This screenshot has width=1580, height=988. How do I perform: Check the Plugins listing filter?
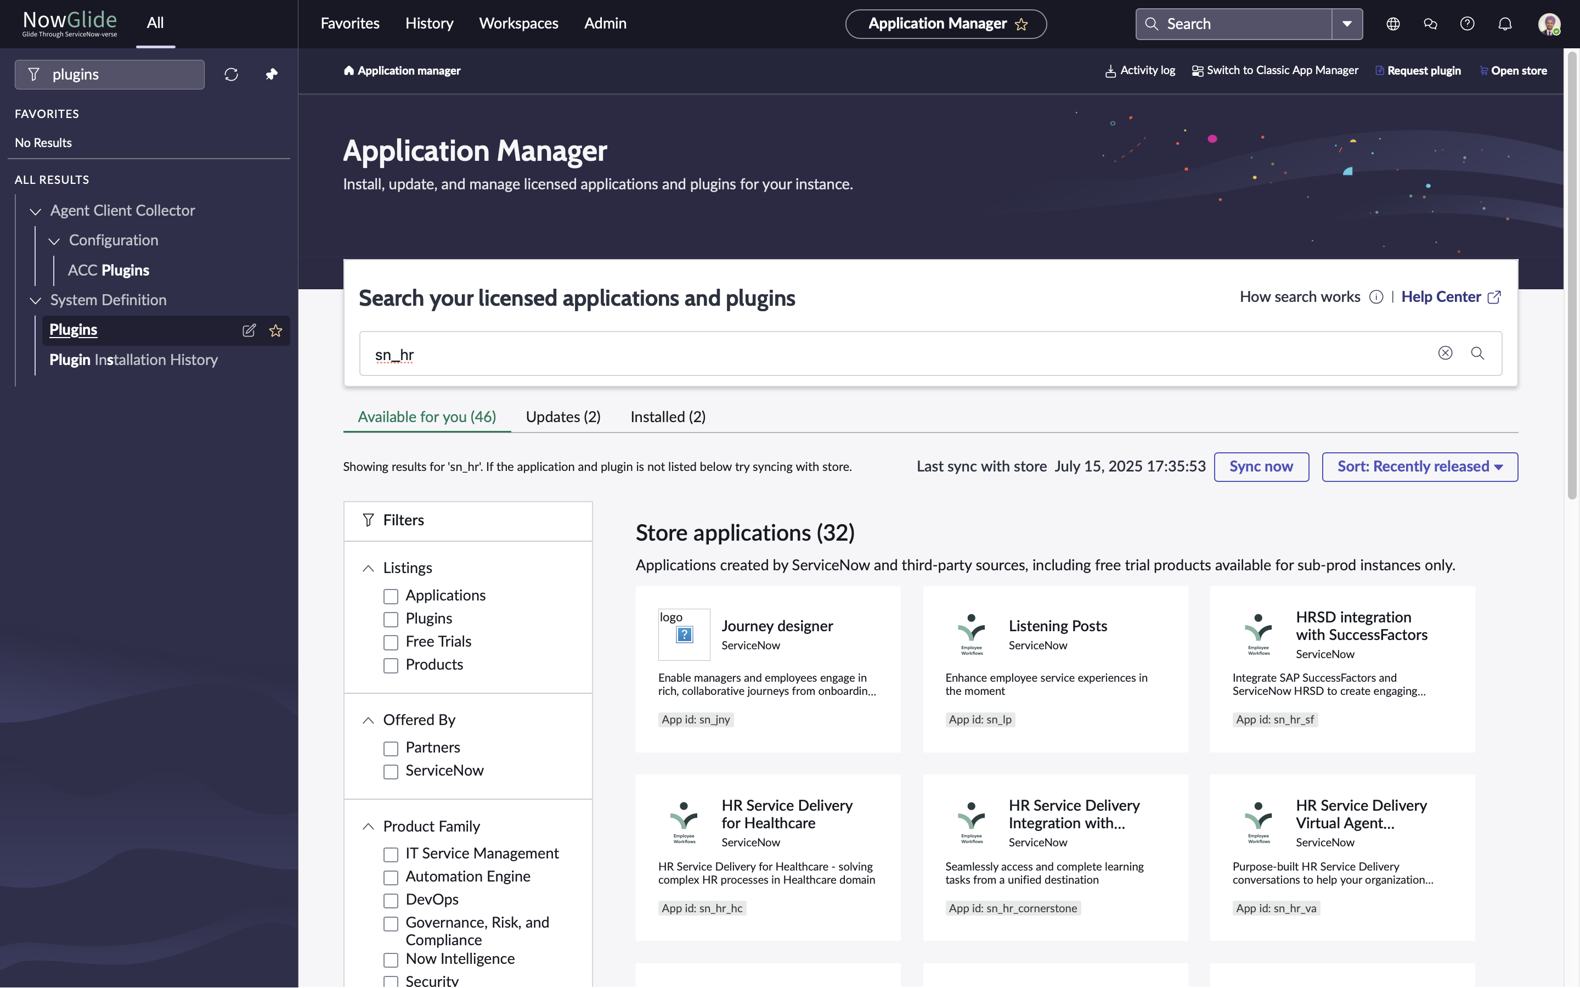[391, 619]
